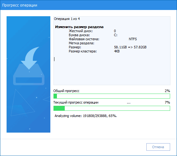
Task: Click the 'Размер:' label
Action: tap(75, 47)
